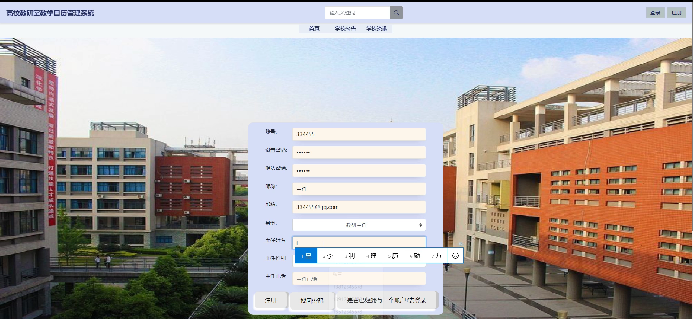
Task: Submit the form with the 注册 button
Action: point(270,300)
